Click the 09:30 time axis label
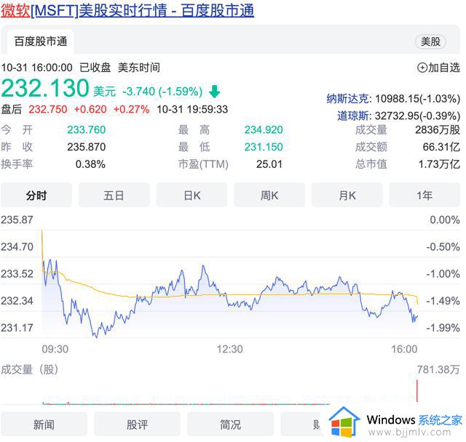Image resolution: width=466 pixels, height=442 pixels. (x=55, y=349)
